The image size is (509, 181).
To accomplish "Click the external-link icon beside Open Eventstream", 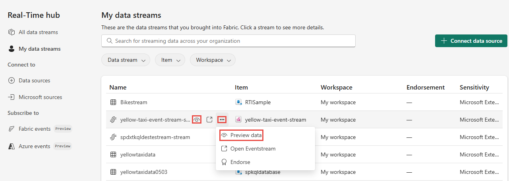I will click(224, 149).
